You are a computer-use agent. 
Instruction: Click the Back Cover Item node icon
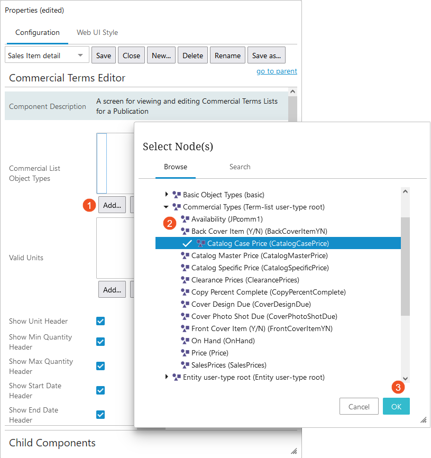pos(185,231)
